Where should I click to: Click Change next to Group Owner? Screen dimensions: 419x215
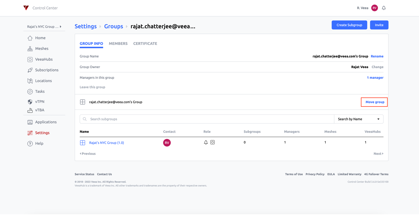click(x=377, y=67)
